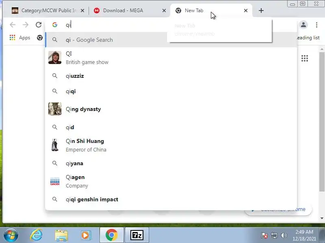Choose the Qing dynasty suggestion

(171, 109)
